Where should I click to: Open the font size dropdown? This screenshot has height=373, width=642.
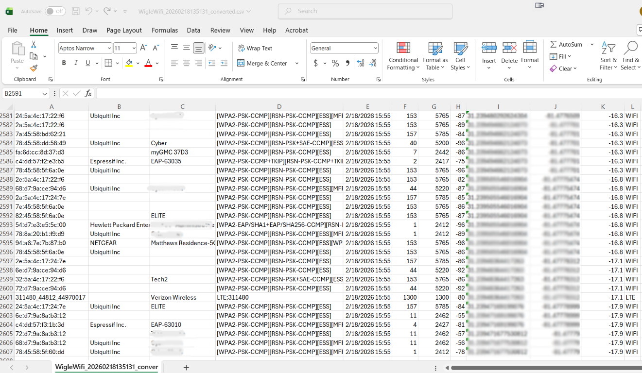[134, 48]
